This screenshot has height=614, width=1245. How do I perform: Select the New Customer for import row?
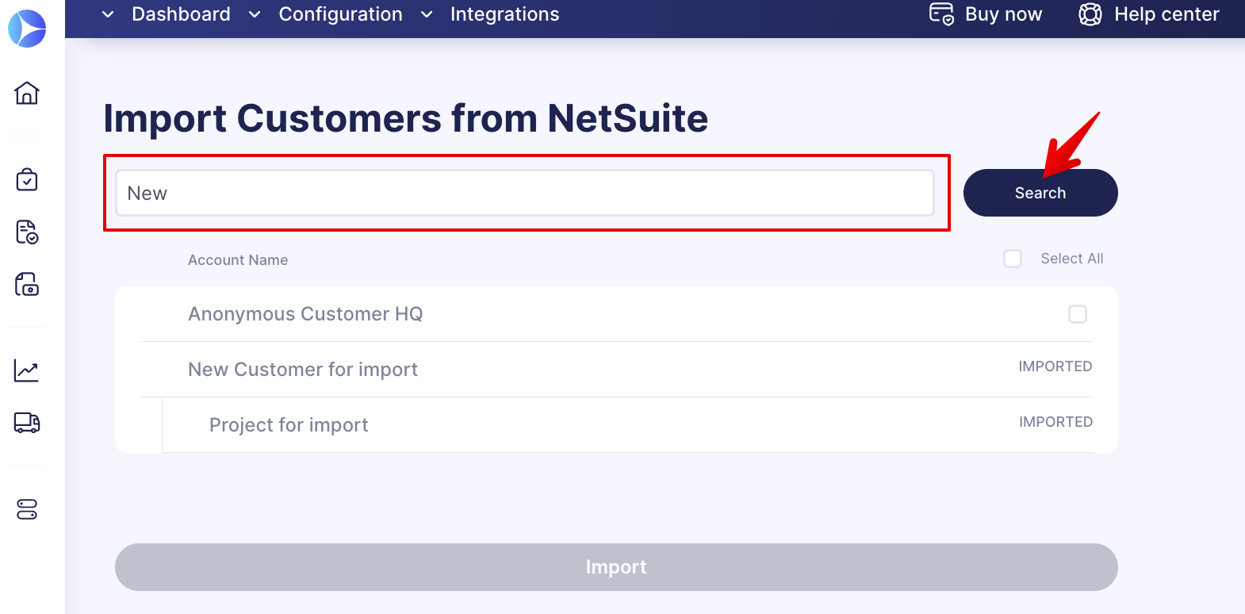(x=616, y=370)
